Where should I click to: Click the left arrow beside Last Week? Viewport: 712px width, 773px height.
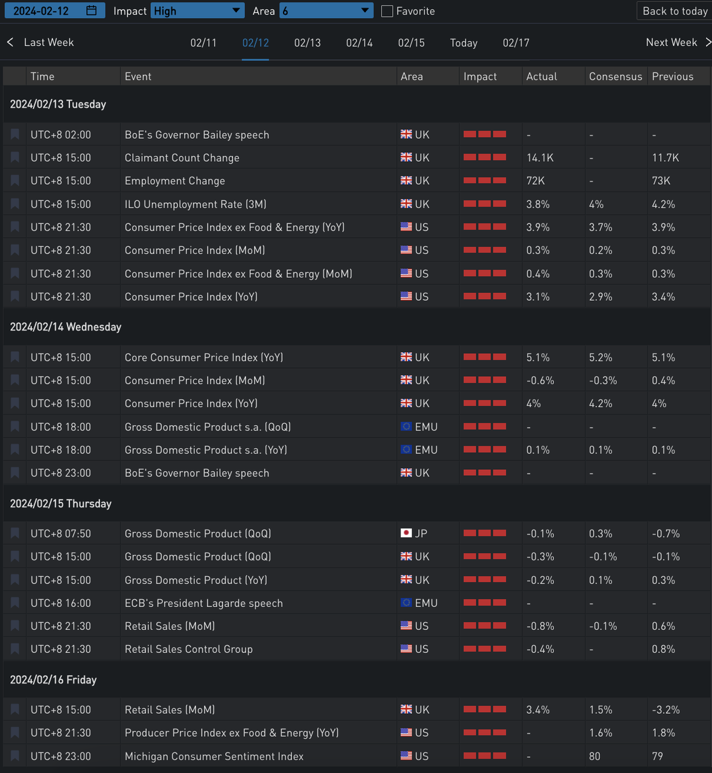click(10, 42)
